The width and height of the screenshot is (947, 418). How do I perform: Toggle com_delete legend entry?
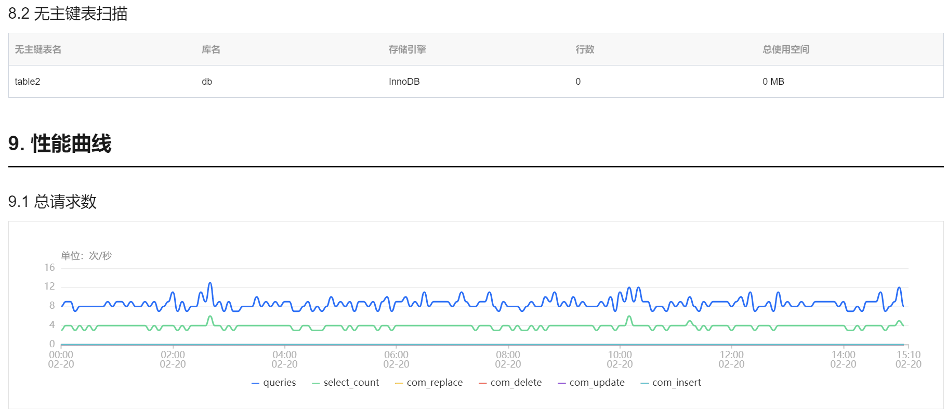(x=510, y=383)
